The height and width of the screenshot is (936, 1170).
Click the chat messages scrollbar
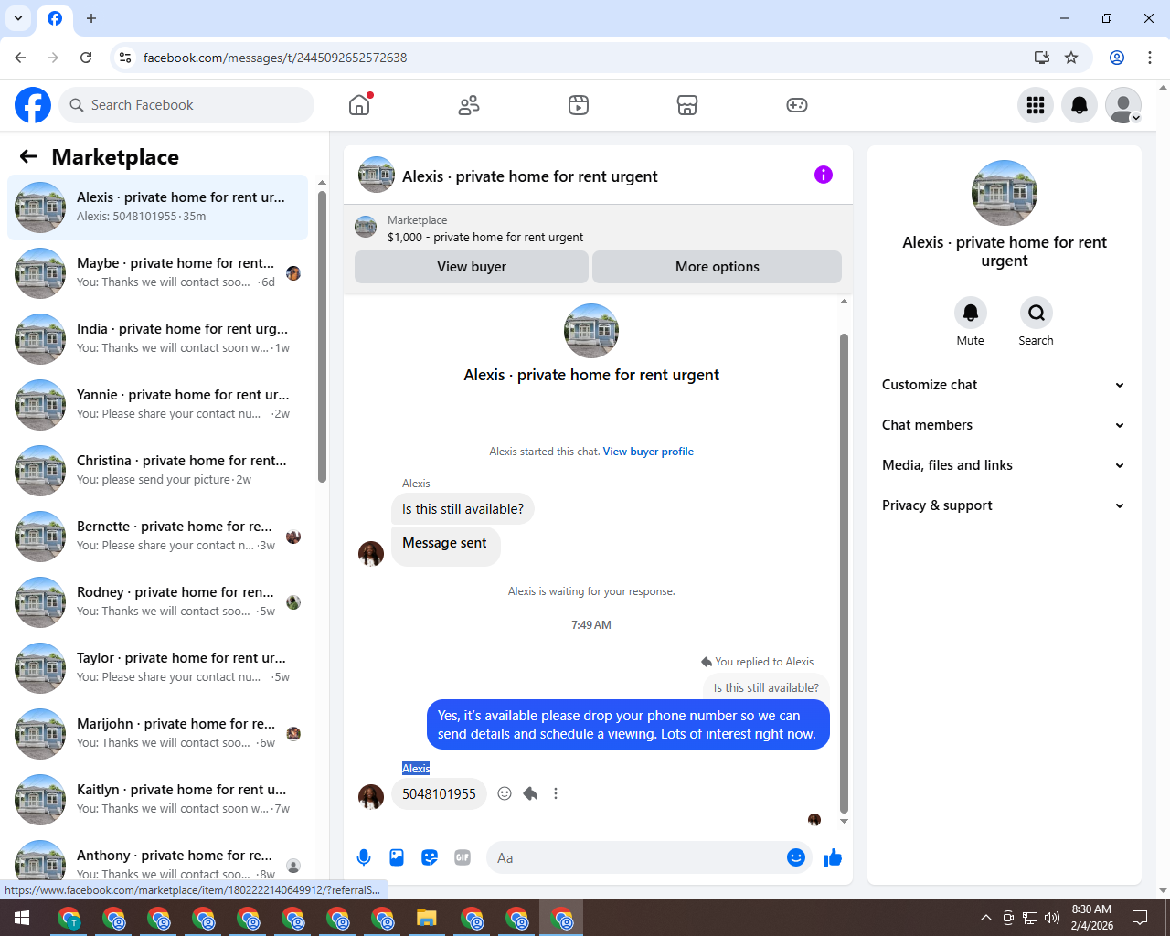click(x=844, y=573)
